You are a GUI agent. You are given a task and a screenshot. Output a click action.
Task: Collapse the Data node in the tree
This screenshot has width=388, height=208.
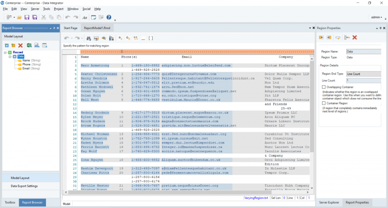tap(10, 56)
